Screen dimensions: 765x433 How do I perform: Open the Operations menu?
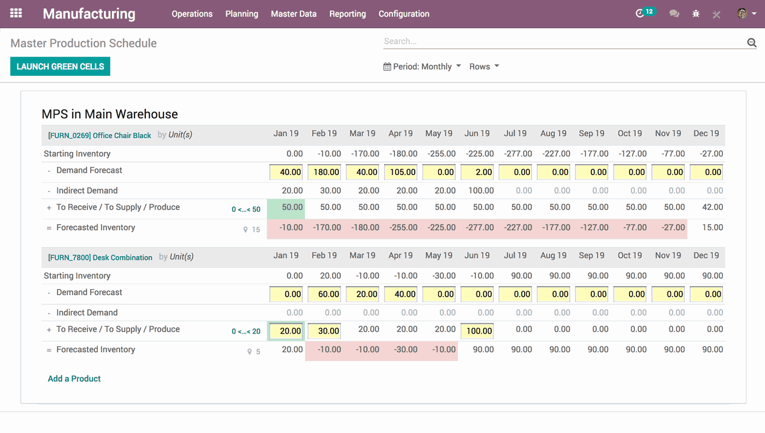pyautogui.click(x=192, y=14)
